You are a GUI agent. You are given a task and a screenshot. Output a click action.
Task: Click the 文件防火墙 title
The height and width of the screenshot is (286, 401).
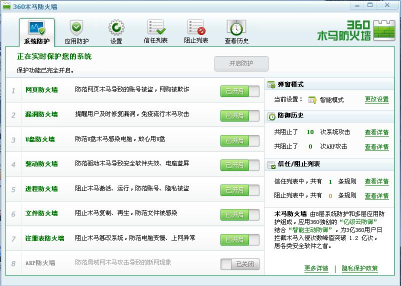41,213
